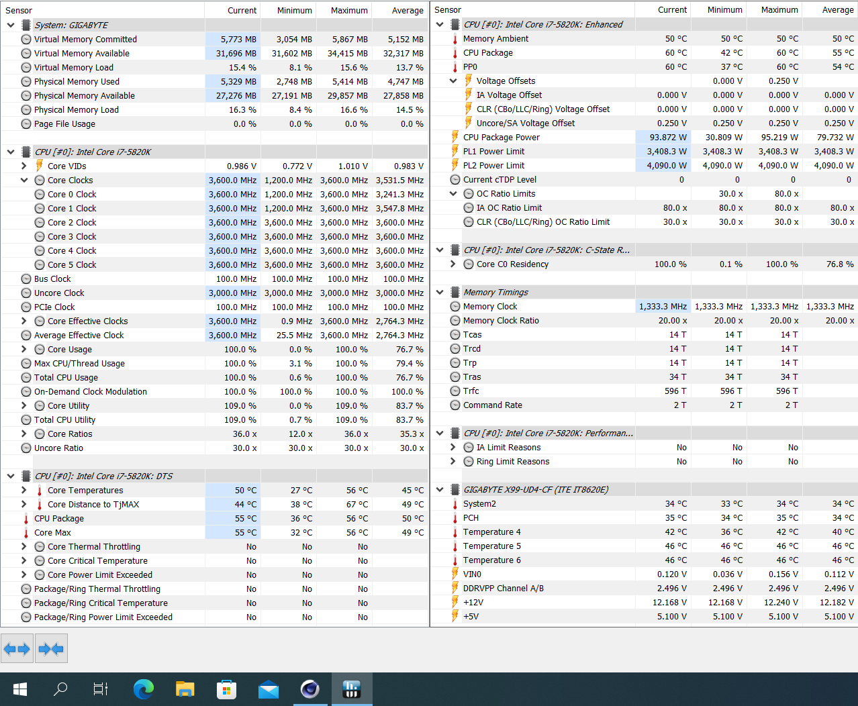Click Page File Usage clock icon
The width and height of the screenshot is (858, 706).
click(x=26, y=123)
